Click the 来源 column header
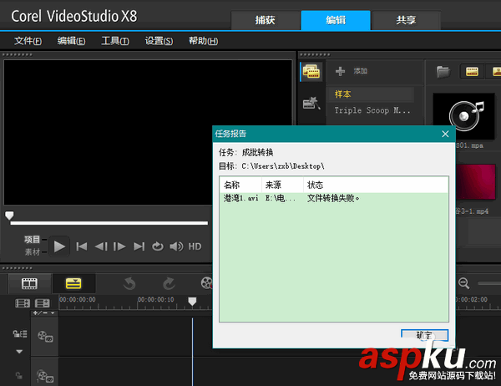This screenshot has height=386, width=501. [x=282, y=185]
